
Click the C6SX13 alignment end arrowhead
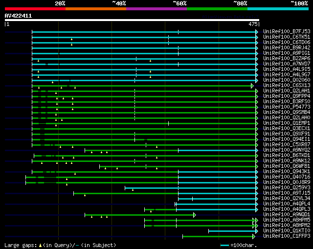(x=252, y=86)
